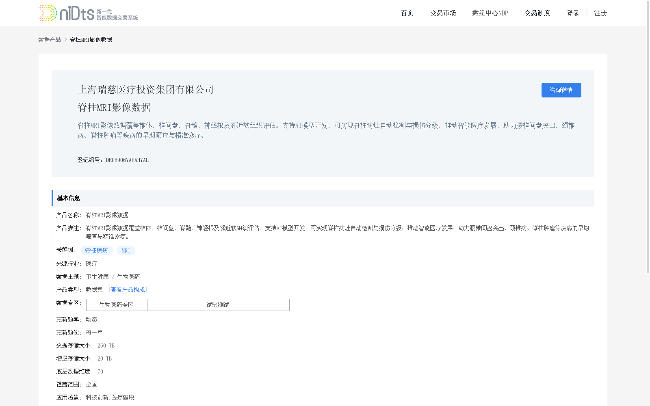Click the 产品描述 paragraph in basic info

tap(337, 232)
